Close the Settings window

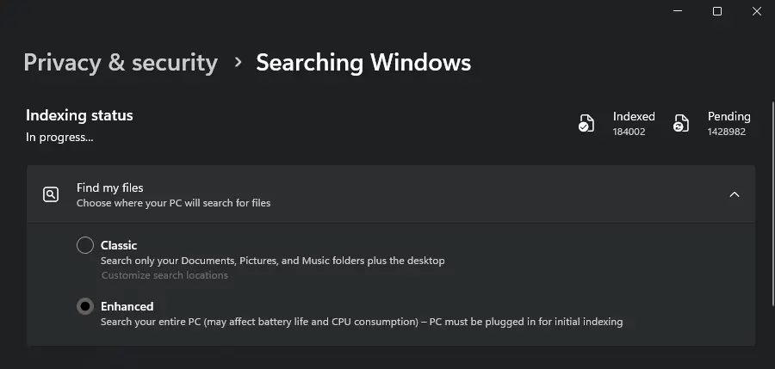(756, 11)
